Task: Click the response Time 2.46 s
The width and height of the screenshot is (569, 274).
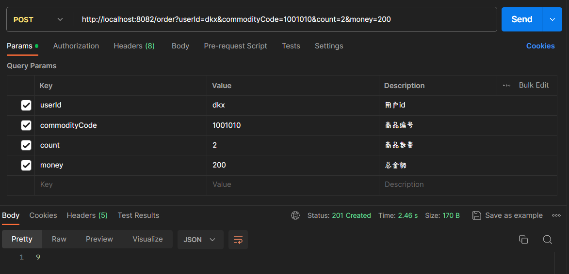Action: click(398, 215)
